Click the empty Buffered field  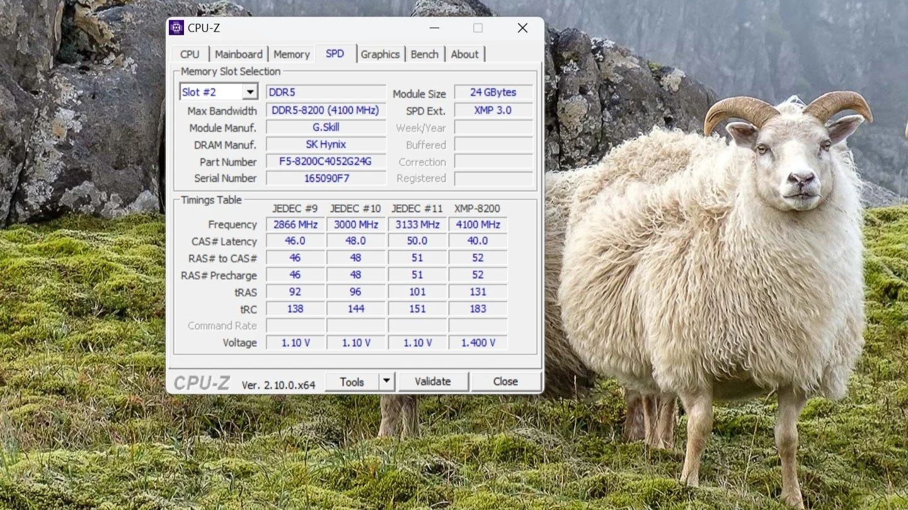click(493, 144)
